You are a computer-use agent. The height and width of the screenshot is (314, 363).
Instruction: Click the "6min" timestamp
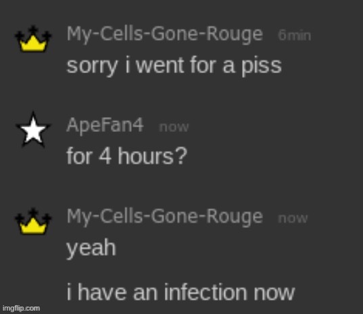295,36
